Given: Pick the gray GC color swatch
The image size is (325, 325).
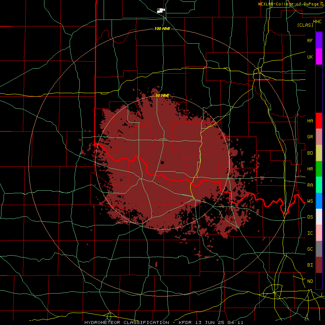Looking at the screenshot, I should (319, 249).
